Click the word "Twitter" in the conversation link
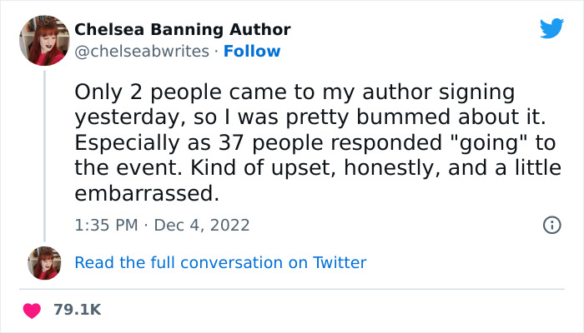The width and height of the screenshot is (584, 333). pos(339,262)
